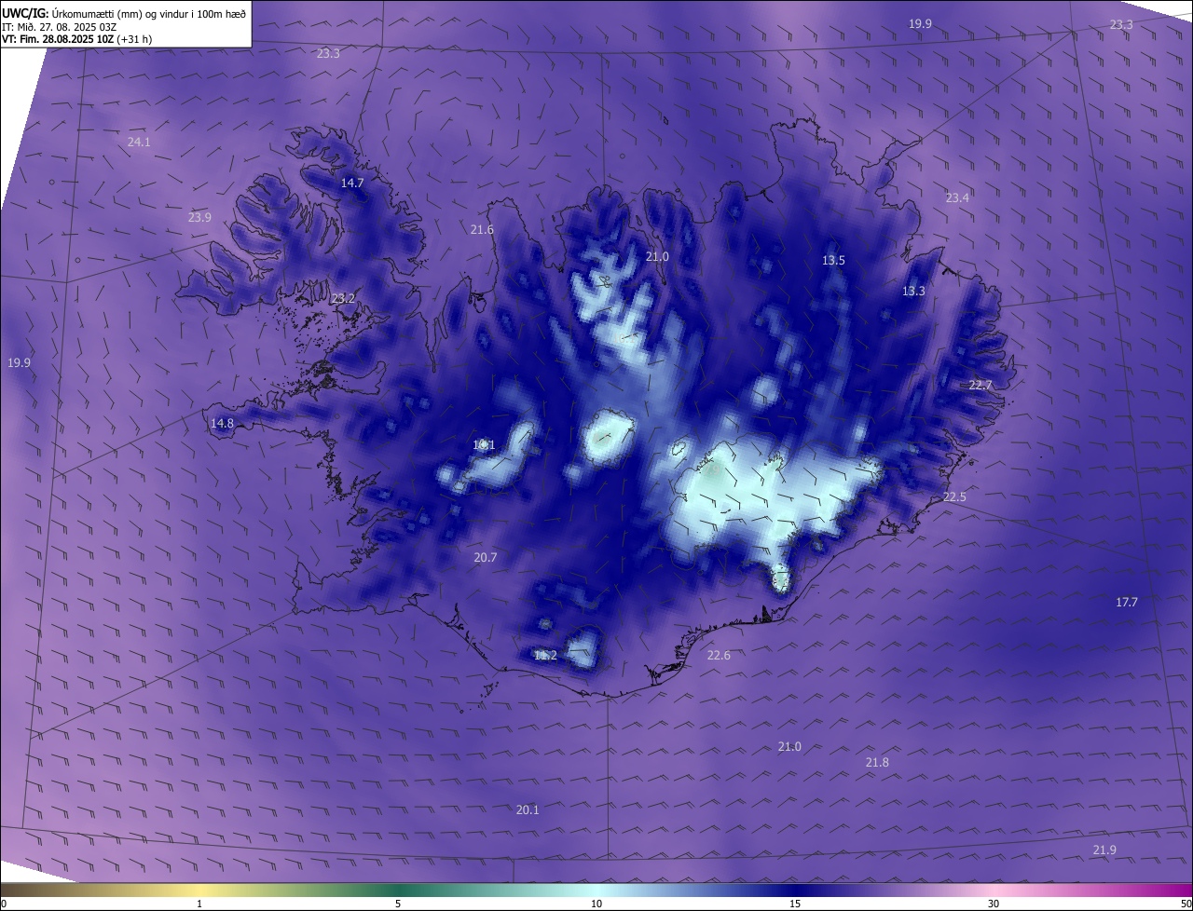The width and height of the screenshot is (1193, 911).
Task: Click the colorbar tick label 0
Action: [x=4, y=904]
